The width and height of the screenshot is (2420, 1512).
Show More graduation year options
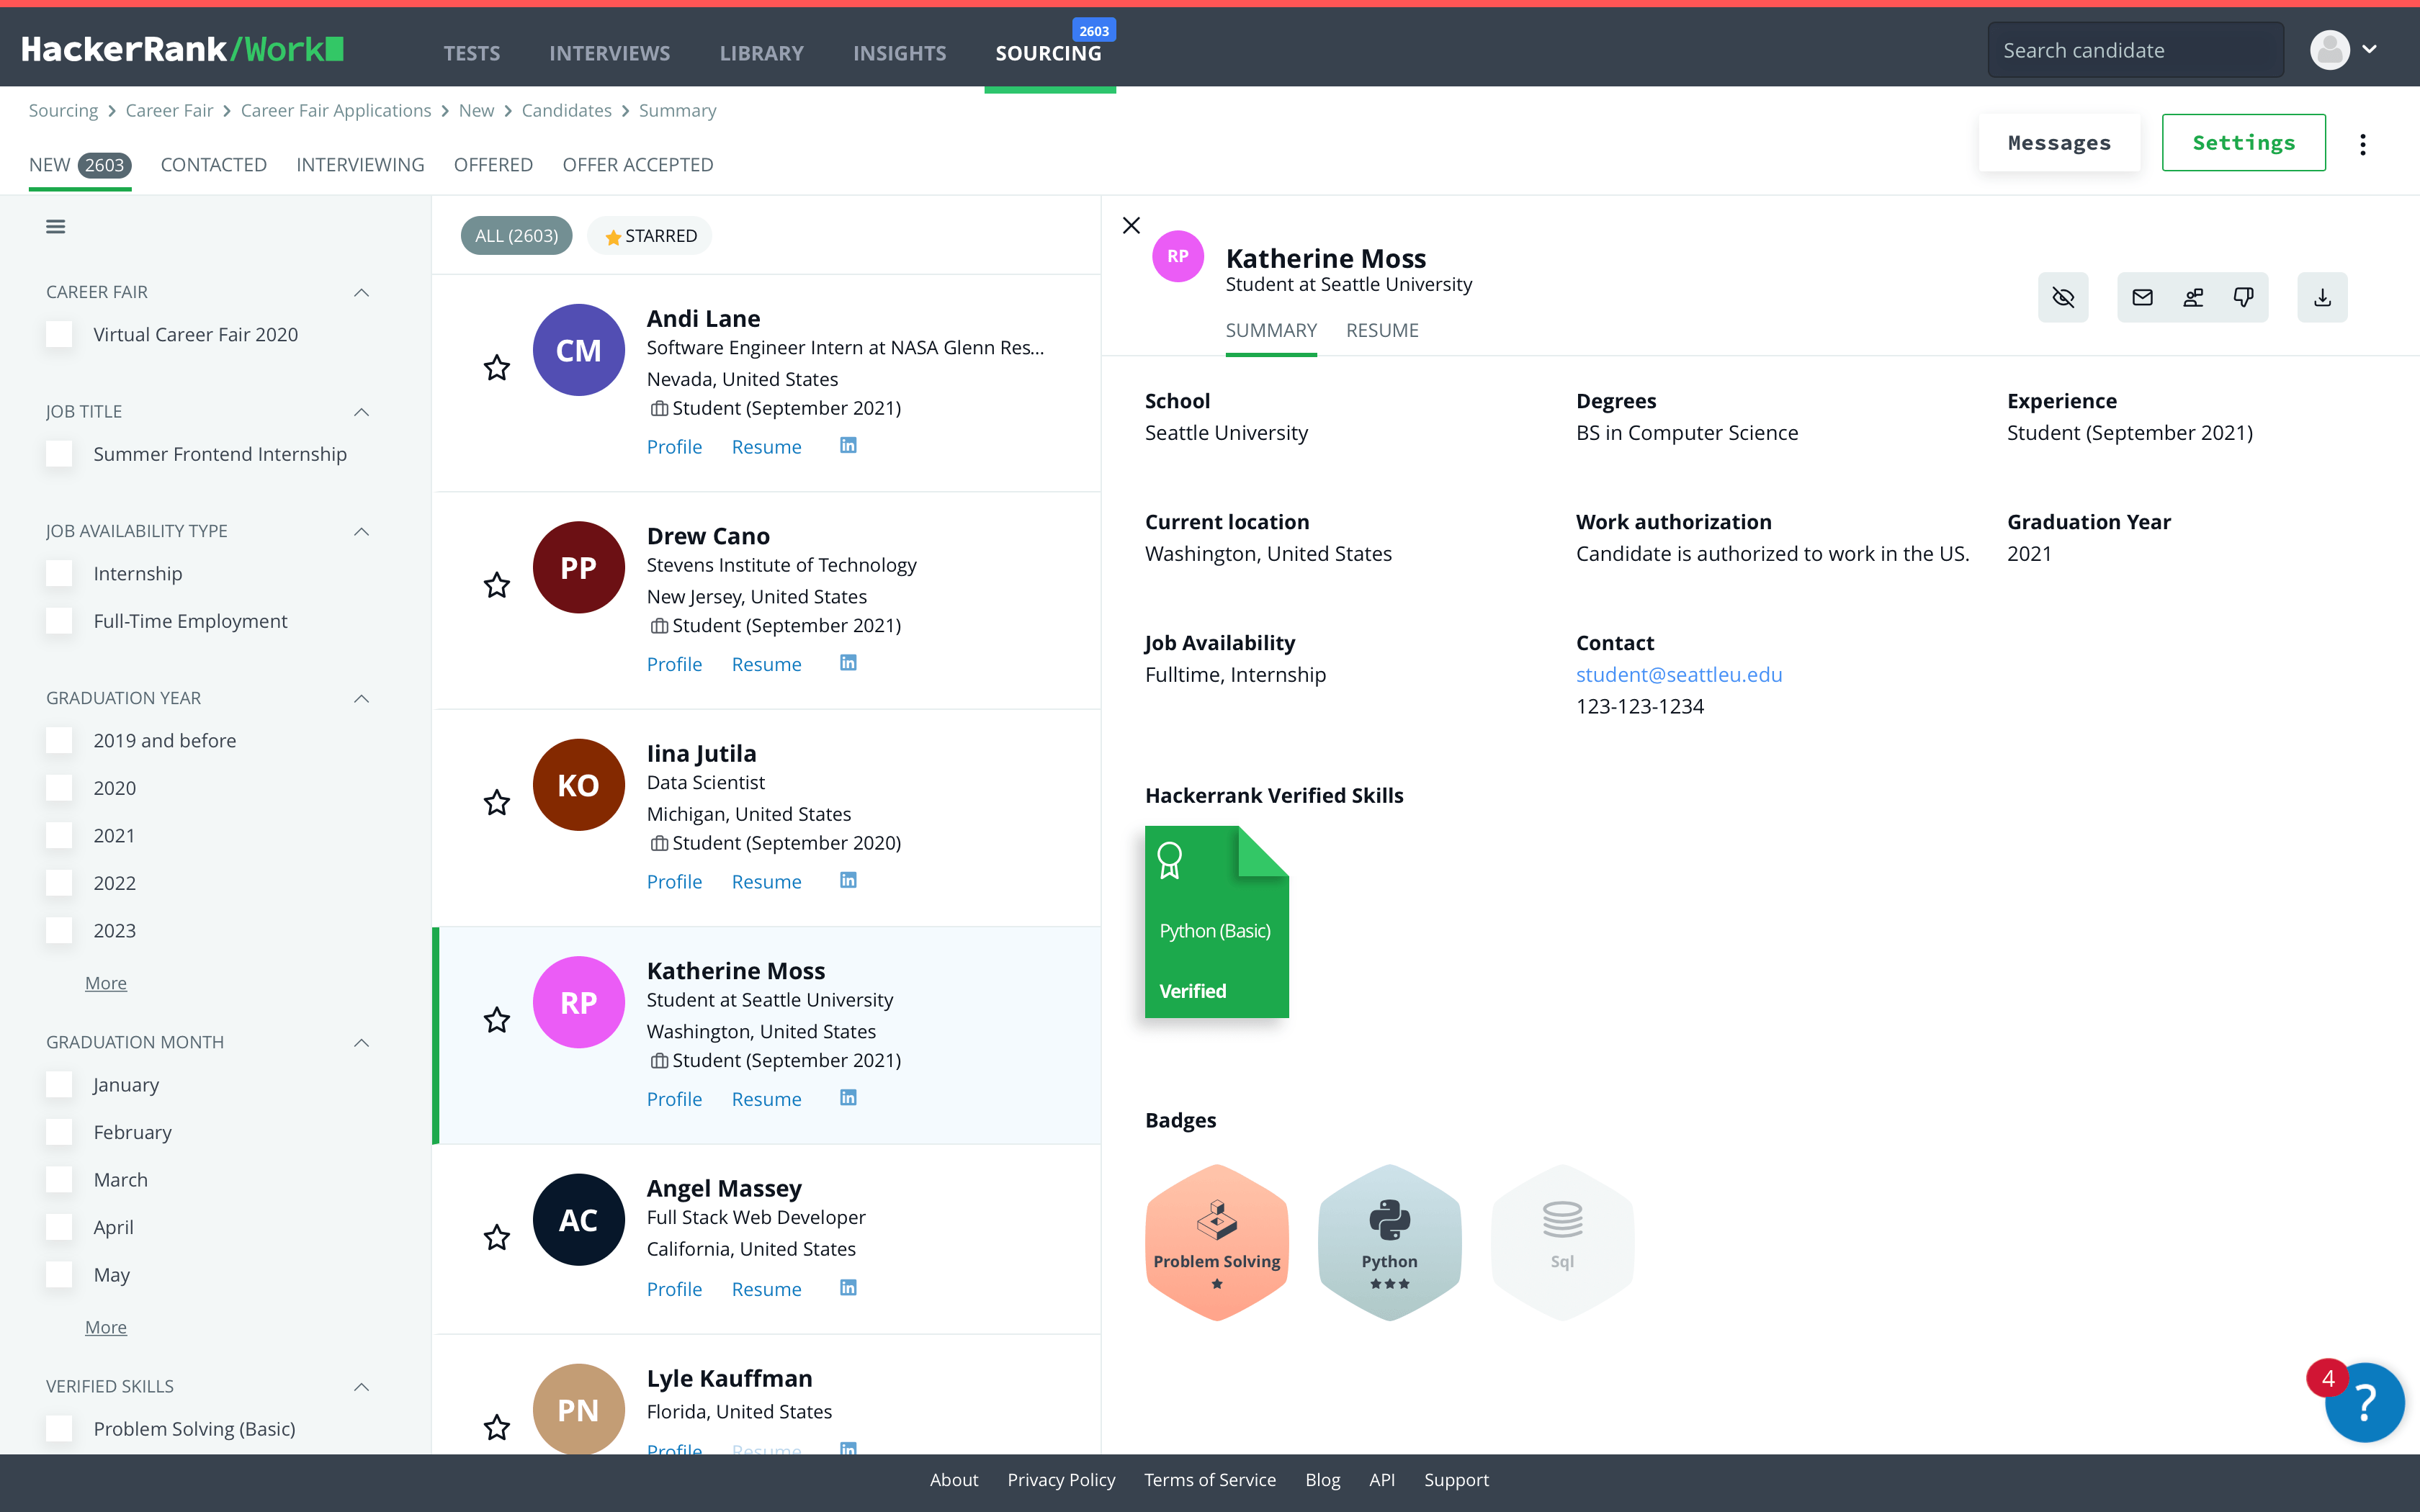106,983
